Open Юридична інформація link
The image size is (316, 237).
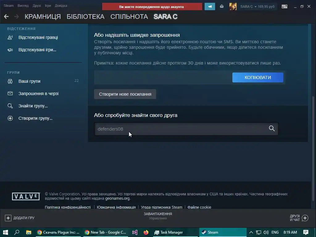tap(116, 207)
